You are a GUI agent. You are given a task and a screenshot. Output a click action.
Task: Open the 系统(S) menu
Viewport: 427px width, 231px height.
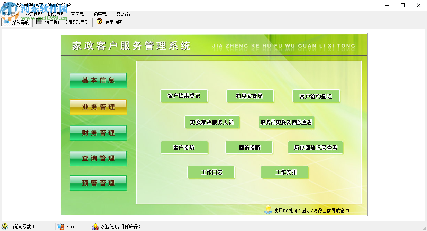(x=123, y=14)
